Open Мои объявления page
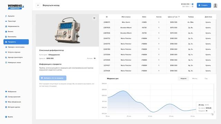 (13, 102)
